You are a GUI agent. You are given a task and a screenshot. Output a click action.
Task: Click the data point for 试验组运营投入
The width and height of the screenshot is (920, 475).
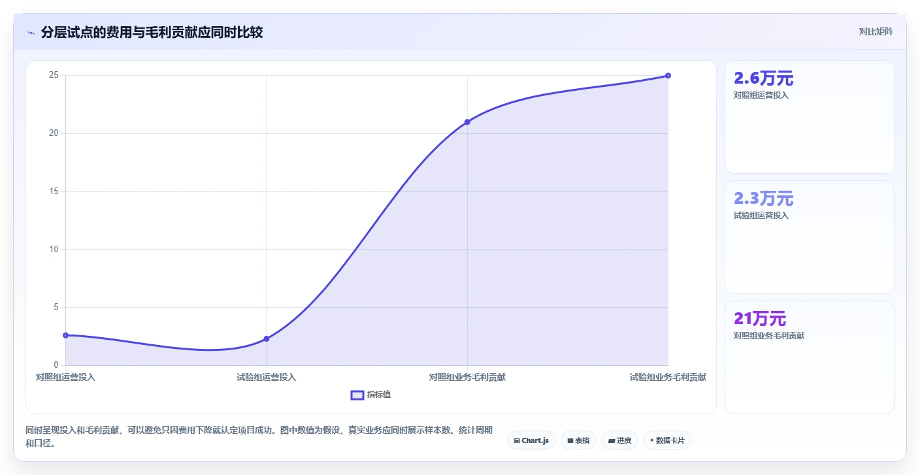(x=267, y=338)
